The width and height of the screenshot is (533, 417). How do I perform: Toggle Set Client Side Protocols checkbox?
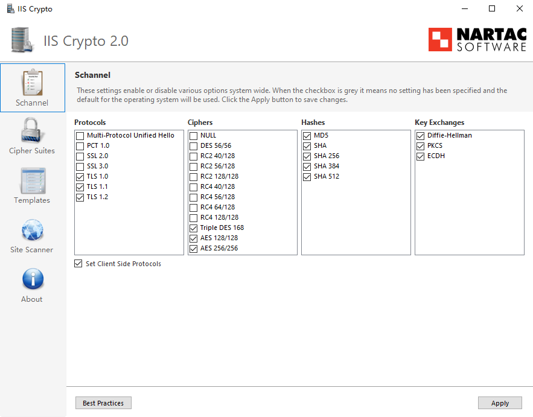78,263
